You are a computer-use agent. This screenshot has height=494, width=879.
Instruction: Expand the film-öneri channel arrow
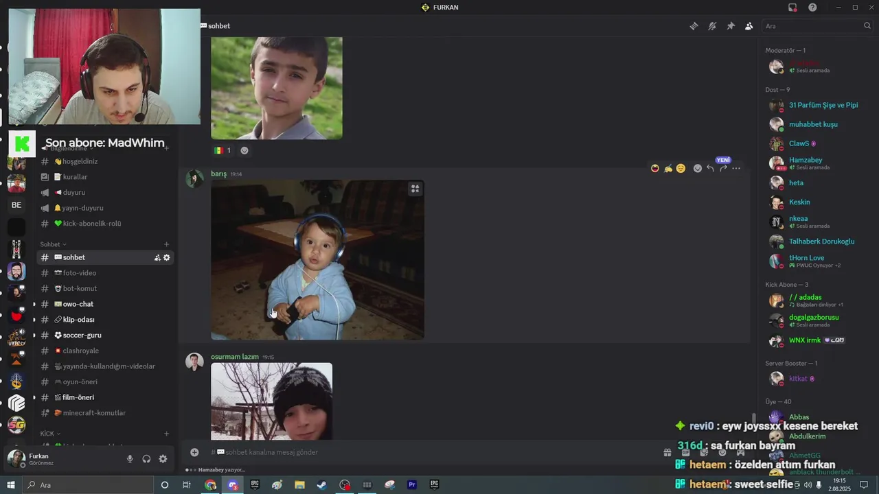pos(34,397)
